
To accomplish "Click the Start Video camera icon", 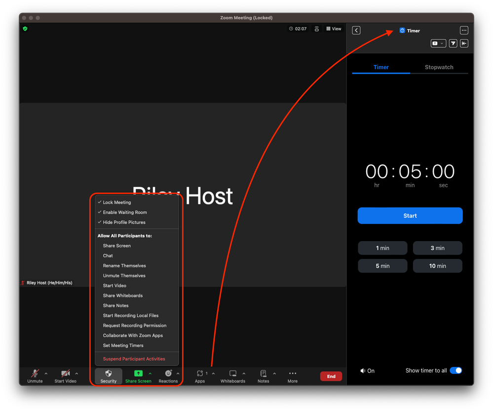I will (x=65, y=374).
